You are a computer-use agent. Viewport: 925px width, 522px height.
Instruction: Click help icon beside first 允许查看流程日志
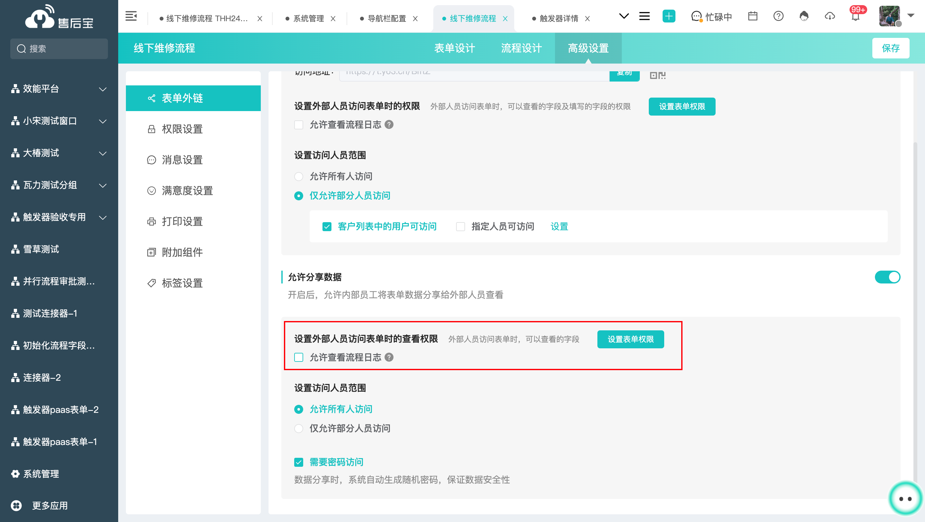(389, 125)
